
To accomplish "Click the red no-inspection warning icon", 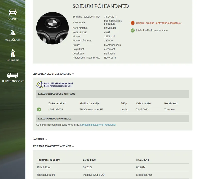I will pos(133,23).
